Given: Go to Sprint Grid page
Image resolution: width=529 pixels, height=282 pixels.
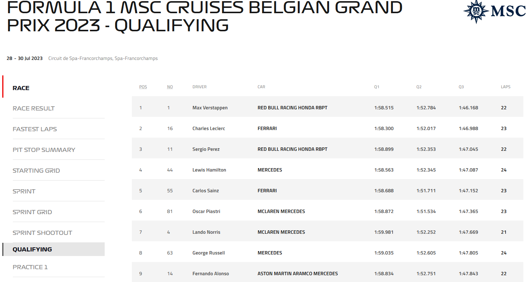Looking at the screenshot, I should point(32,212).
